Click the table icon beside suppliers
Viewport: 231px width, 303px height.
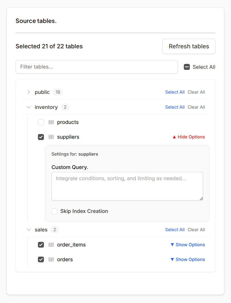[x=51, y=137]
